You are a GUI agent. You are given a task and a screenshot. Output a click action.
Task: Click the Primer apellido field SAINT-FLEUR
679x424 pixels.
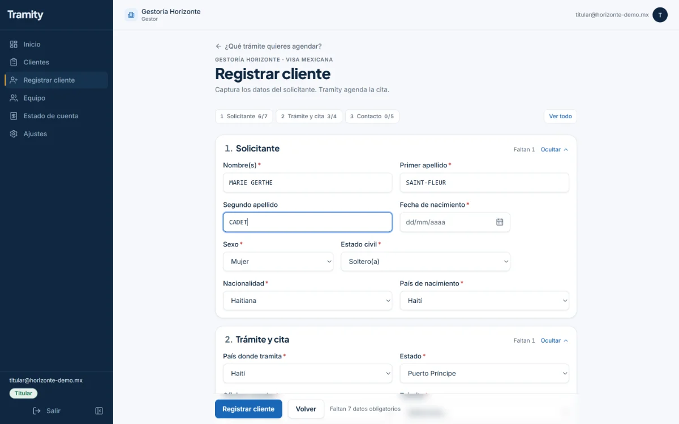tap(484, 183)
